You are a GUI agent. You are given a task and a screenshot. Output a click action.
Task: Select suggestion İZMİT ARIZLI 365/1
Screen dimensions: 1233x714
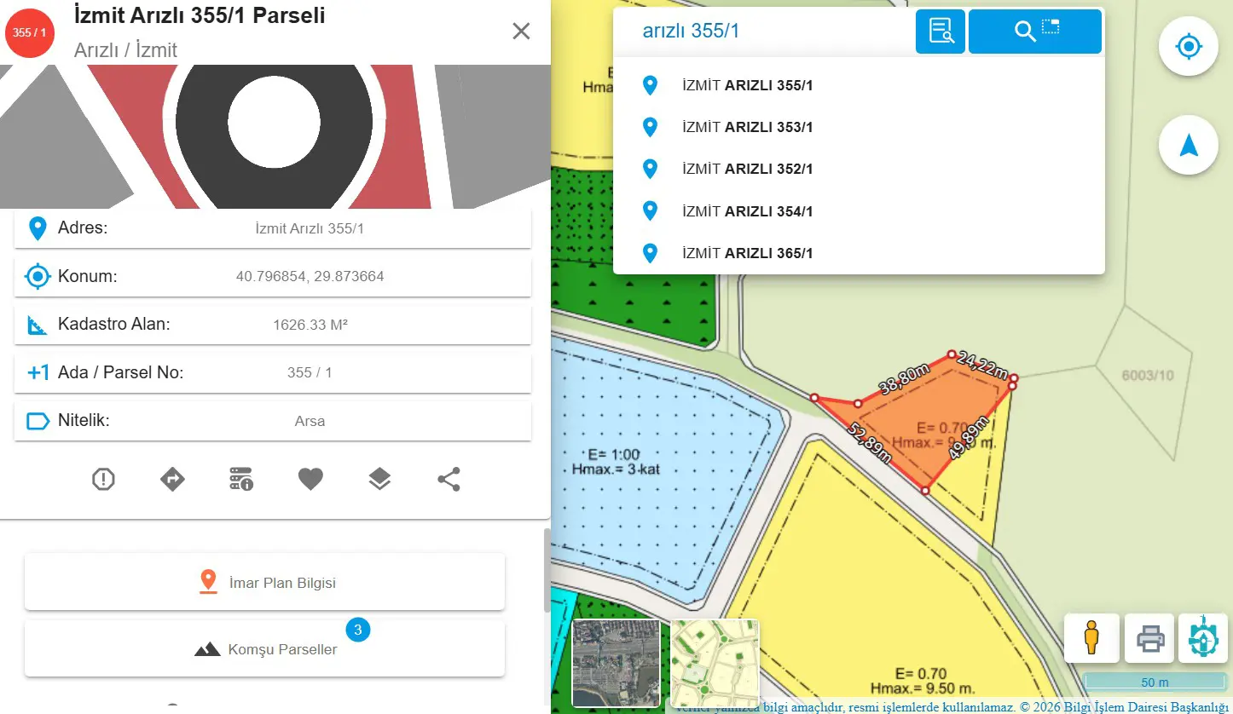[859, 252]
